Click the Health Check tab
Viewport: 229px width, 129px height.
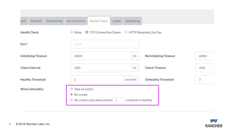[x=99, y=21]
